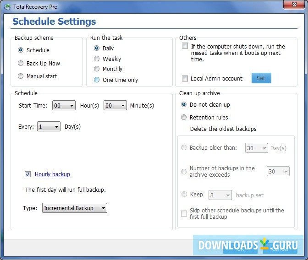Open Start Time minutes dropdown
Screen dimensions: 308x260
pos(115,105)
